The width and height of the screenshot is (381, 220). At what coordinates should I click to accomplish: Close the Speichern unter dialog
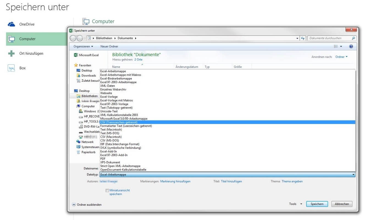coord(352,29)
